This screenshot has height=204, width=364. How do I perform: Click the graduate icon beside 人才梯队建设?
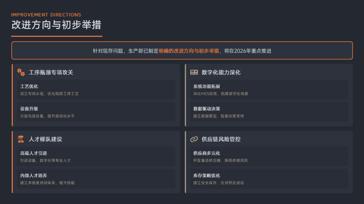[21, 139]
